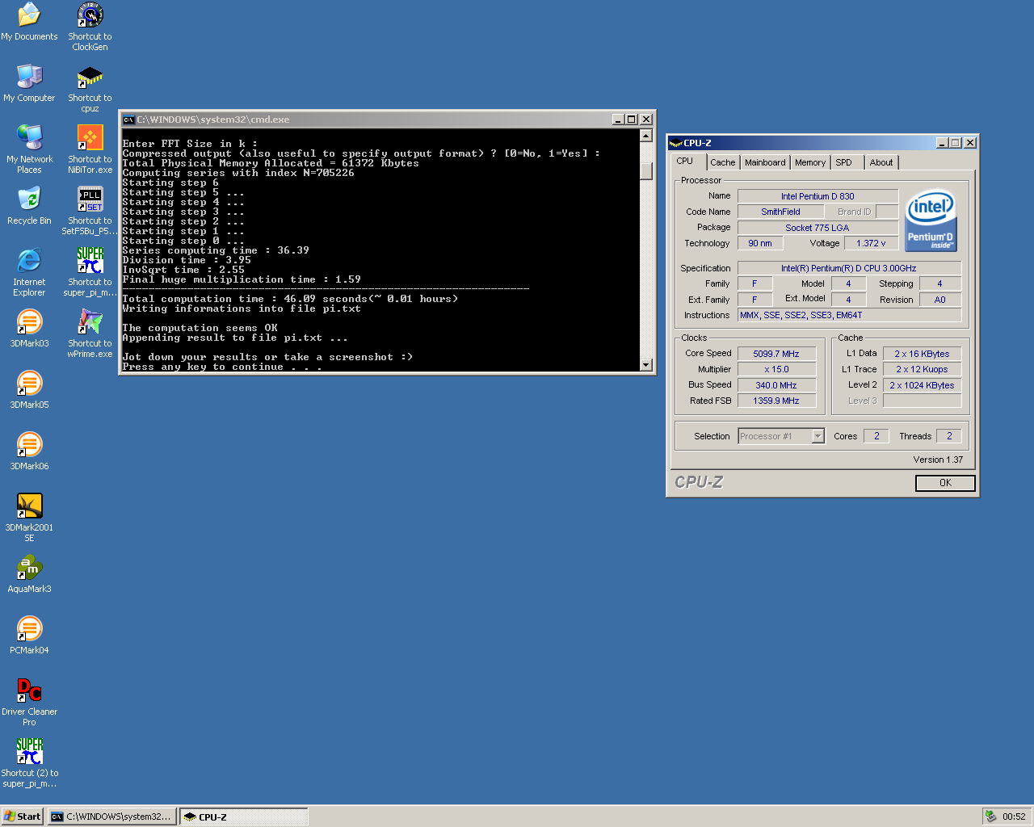
Task: Open My Documents desktop icon
Action: pyautogui.click(x=29, y=22)
